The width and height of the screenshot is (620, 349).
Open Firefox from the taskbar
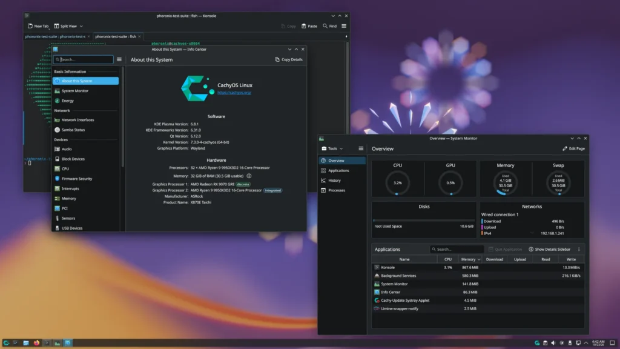[x=36, y=343]
